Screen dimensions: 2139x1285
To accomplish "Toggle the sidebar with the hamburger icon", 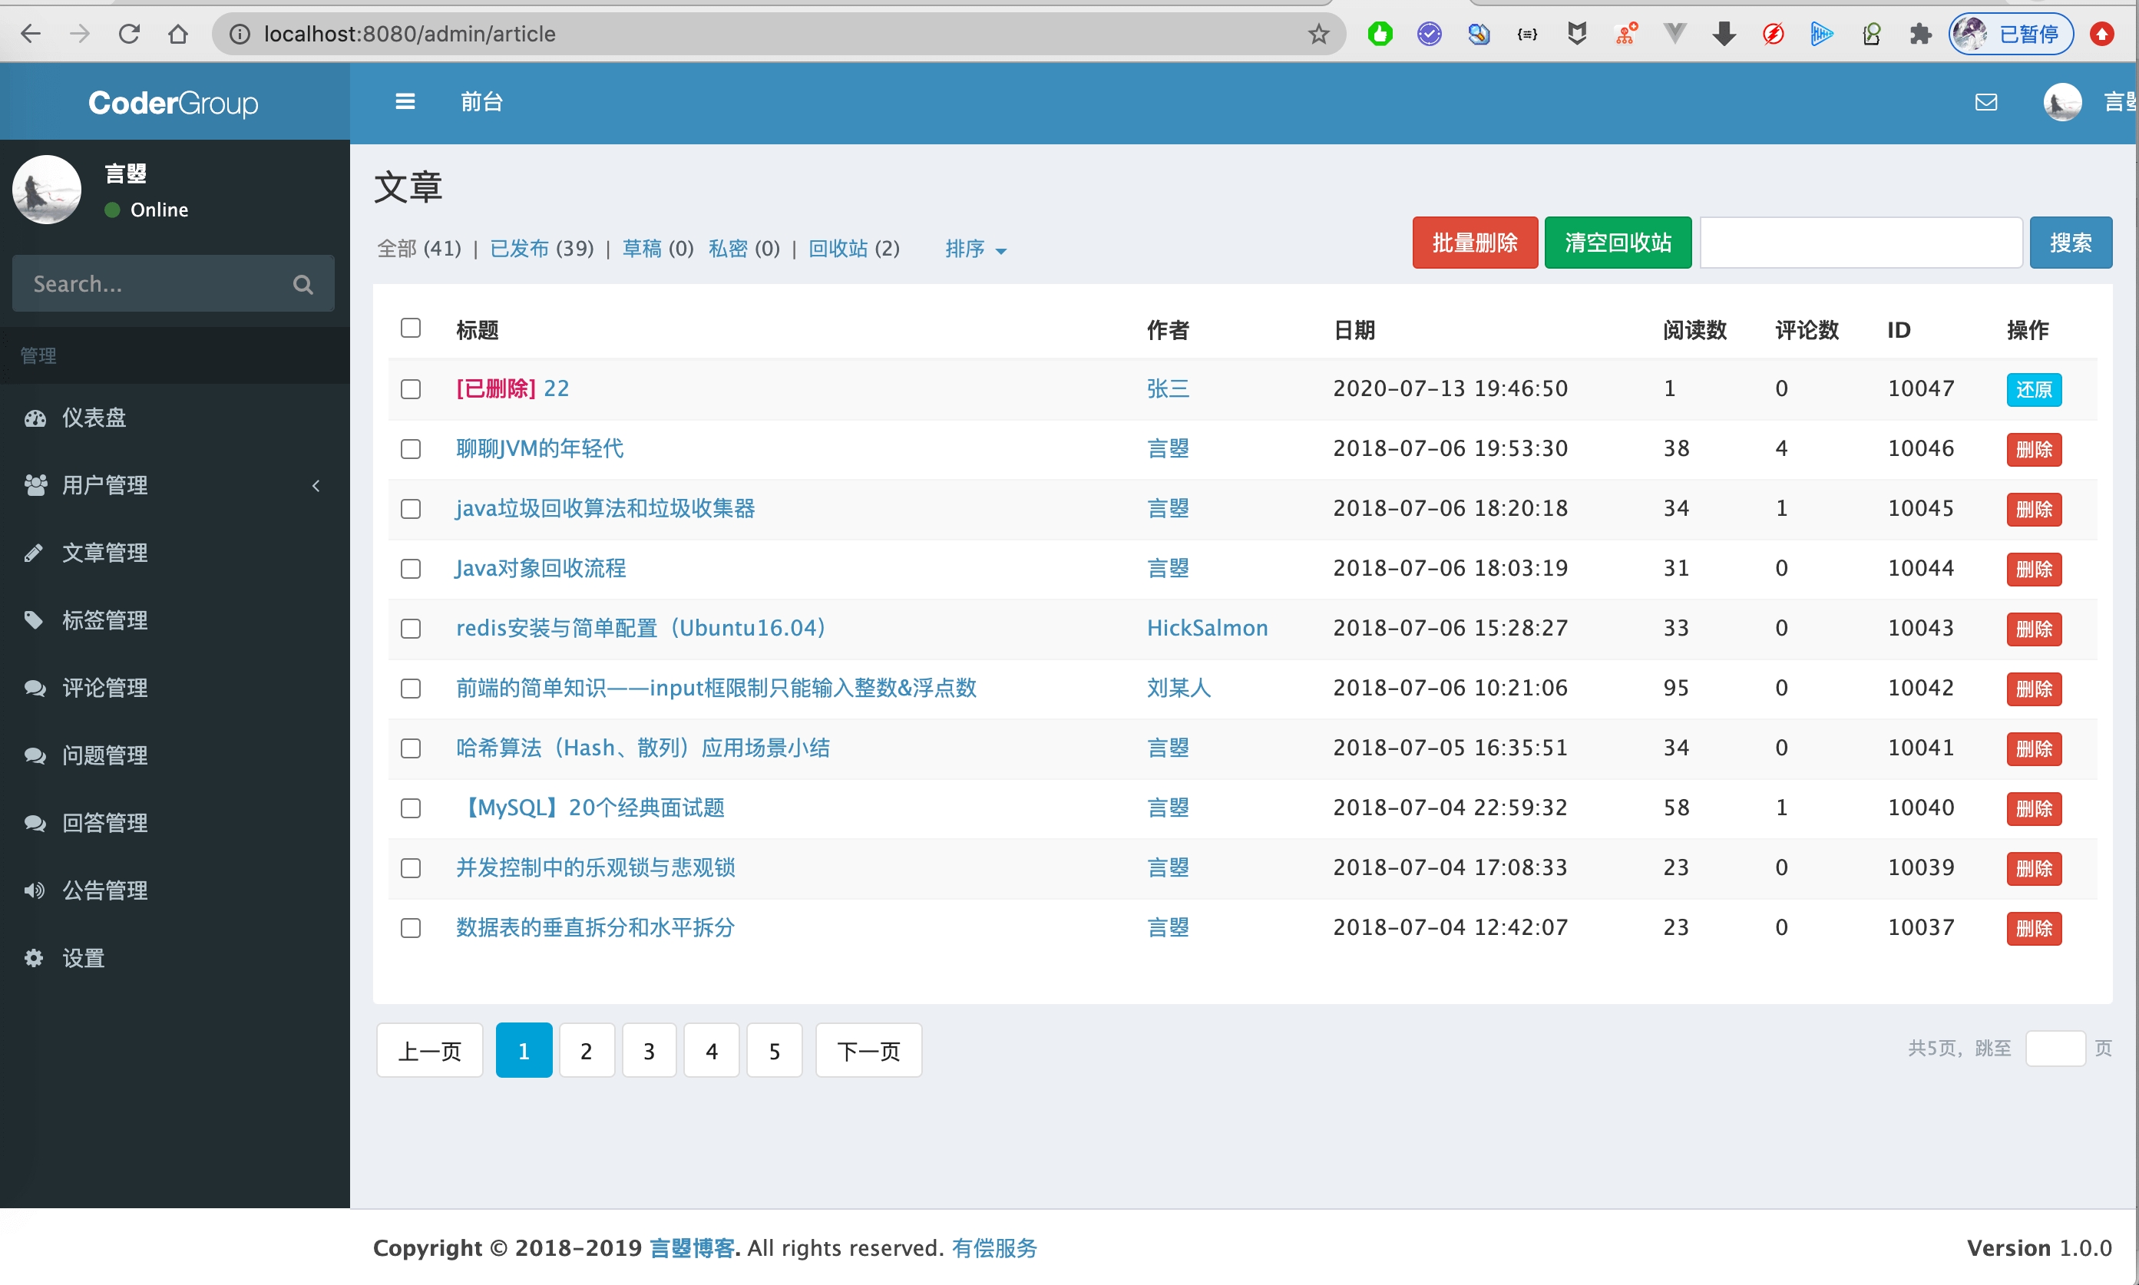I will coord(404,101).
